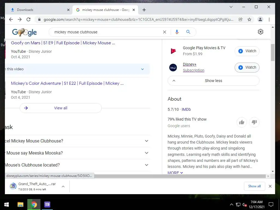280x210 pixels.
Task: Open Chrome's three-dot menu
Action: [269, 19]
